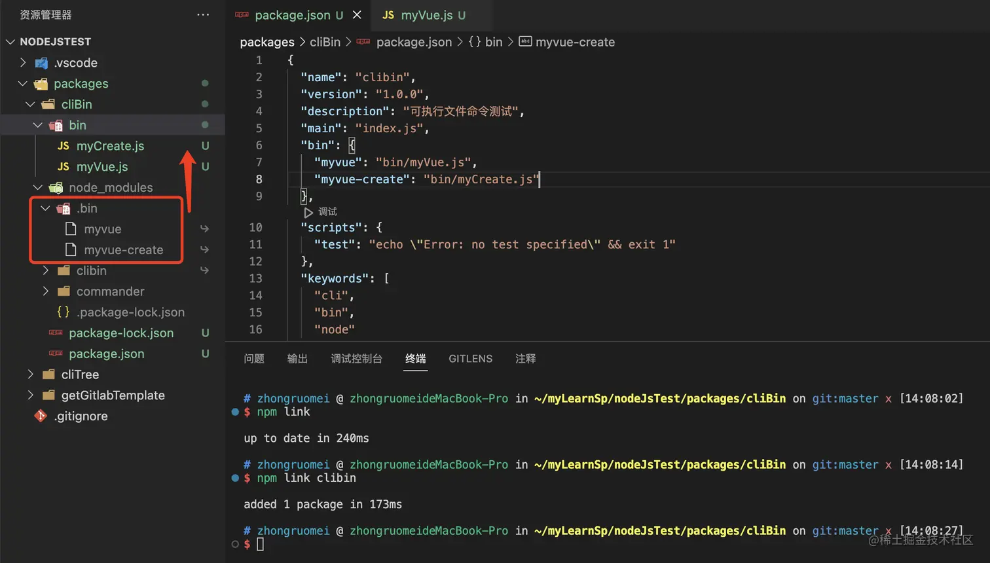This screenshot has height=563, width=990.
Task: Open myCreate.js file in explorer
Action: pos(110,146)
